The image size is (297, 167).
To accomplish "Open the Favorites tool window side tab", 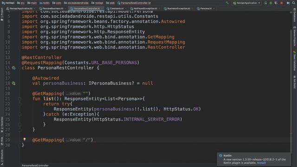I will (x=2, y=125).
